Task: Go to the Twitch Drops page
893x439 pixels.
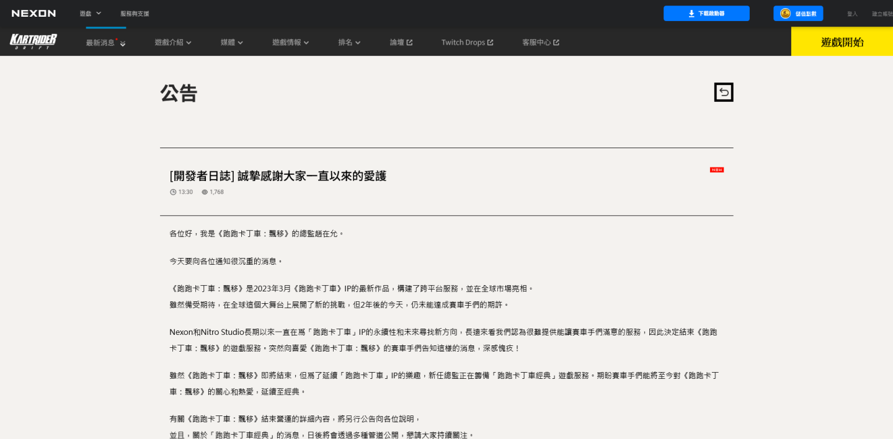Action: pyautogui.click(x=467, y=42)
